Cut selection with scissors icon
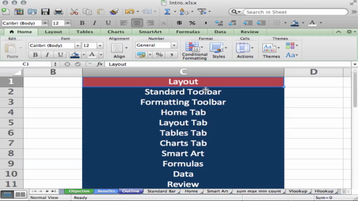The image size is (358, 201). tap(74, 11)
